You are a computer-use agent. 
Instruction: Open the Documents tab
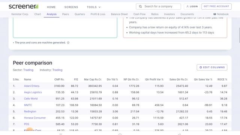[x=187, y=14]
